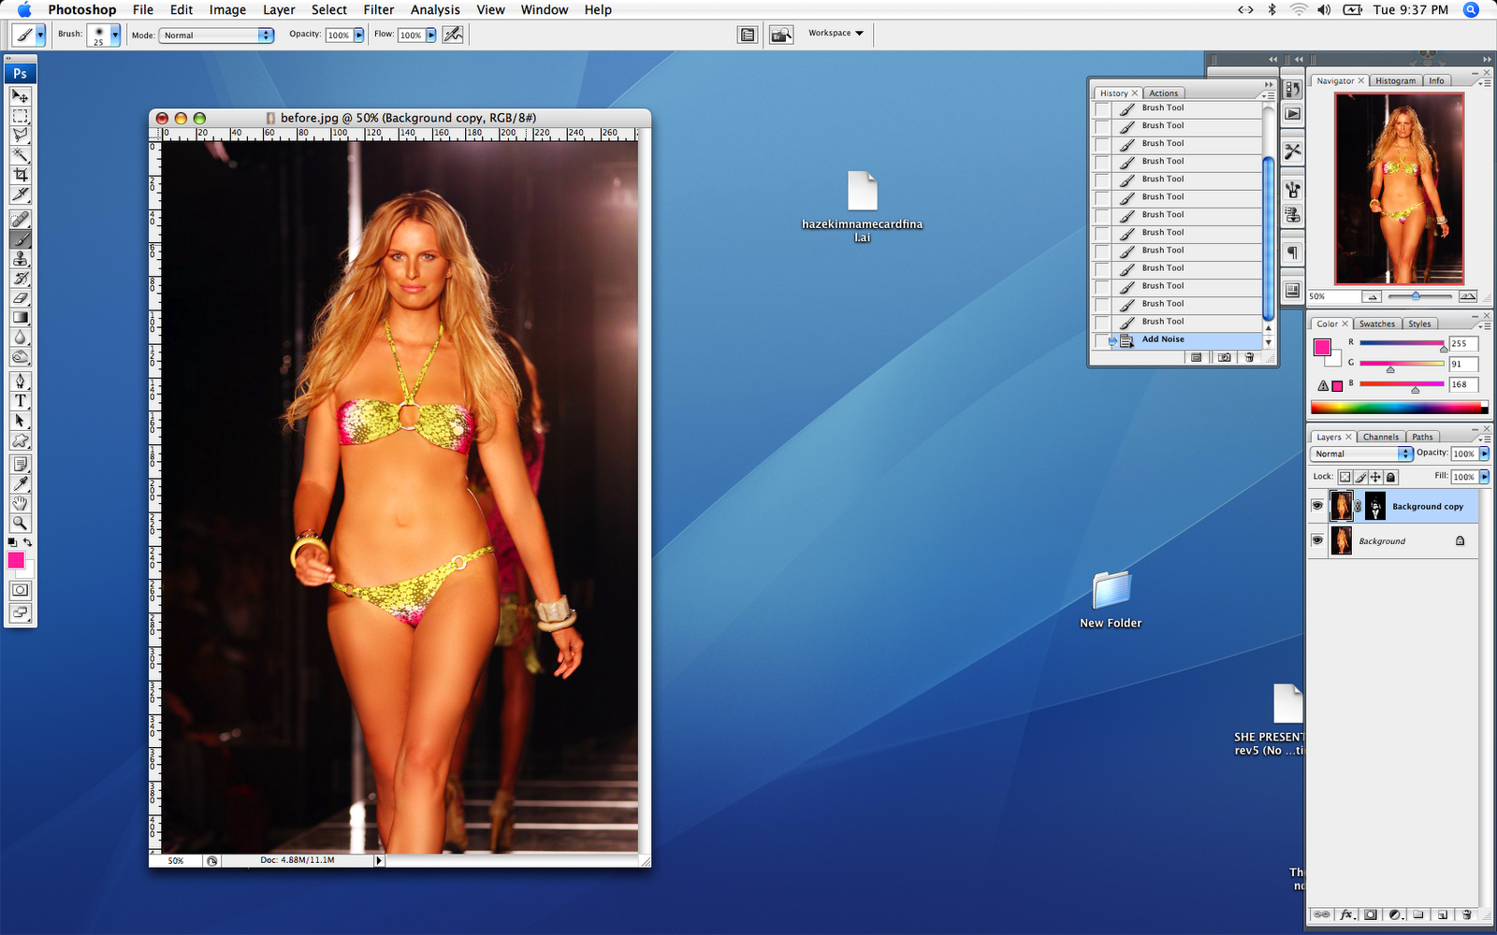Toggle lock image pixels in Layers
This screenshot has width=1497, height=935.
click(1360, 477)
